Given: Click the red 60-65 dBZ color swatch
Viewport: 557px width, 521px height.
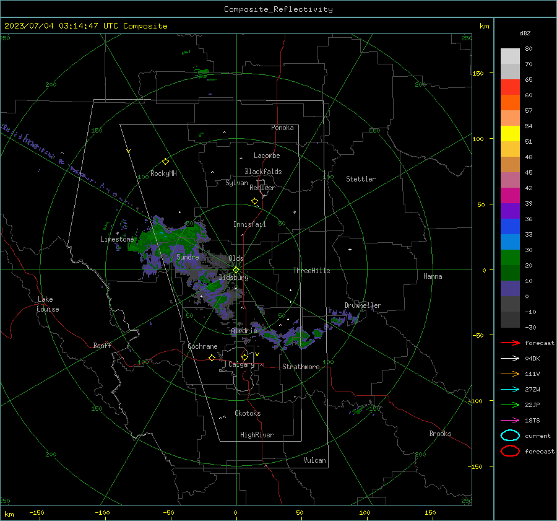Looking at the screenshot, I should 510,87.
